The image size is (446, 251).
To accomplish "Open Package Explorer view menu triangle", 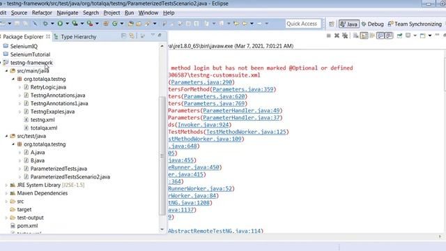I will click(x=153, y=35).
